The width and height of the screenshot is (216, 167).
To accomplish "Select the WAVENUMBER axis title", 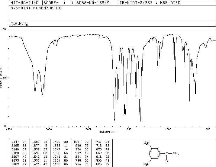I will tap(108, 132).
